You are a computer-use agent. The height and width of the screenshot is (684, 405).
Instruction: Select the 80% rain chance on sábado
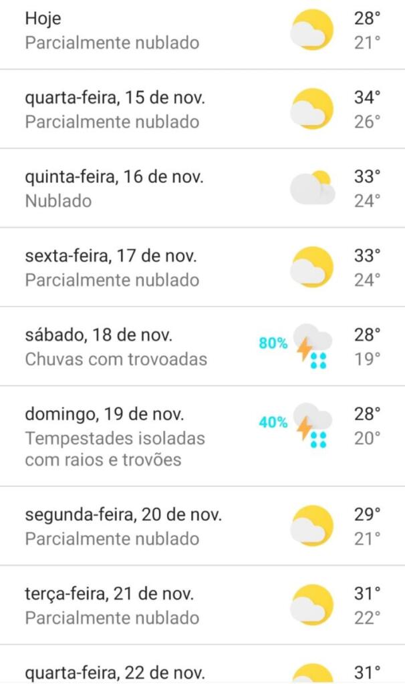[x=273, y=344]
